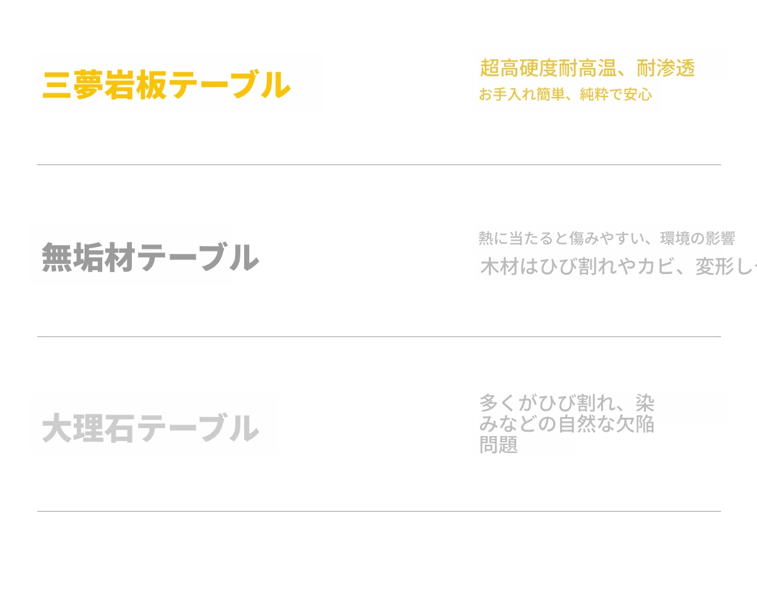Image resolution: width=757 pixels, height=608 pixels.
Task: Select 熱に当たると傷みやすい、環境の影響 text
Action: 607,239
